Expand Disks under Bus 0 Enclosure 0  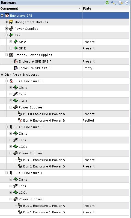click(11, 88)
